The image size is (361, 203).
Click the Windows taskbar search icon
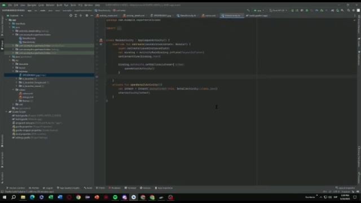click(14, 197)
